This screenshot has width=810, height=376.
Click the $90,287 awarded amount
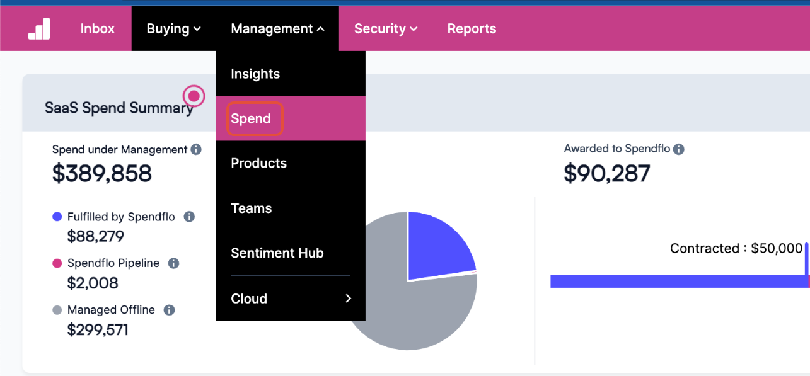click(x=606, y=173)
